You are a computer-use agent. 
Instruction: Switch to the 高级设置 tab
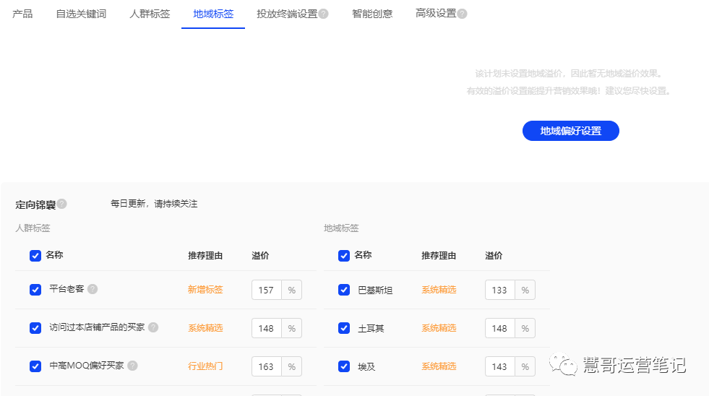click(x=436, y=14)
